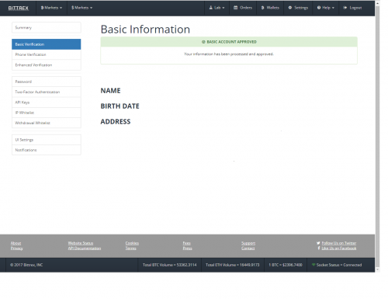388x299 pixels.
Task: Open Two-Factor Authentication settings
Action: coord(47,92)
